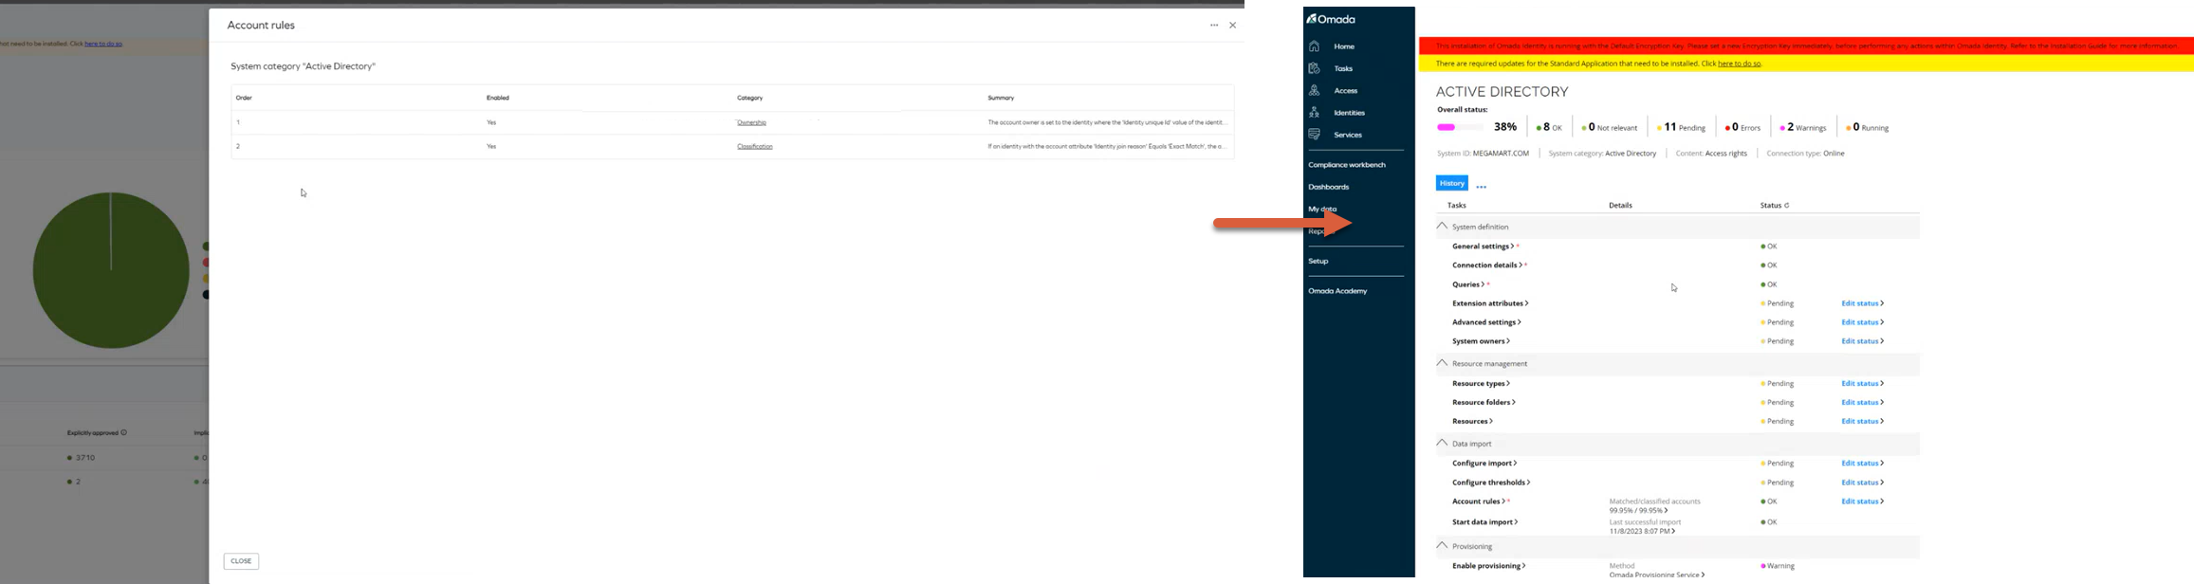Screen dimensions: 2194x584
Task: Open Account rules task link
Action: (1479, 502)
